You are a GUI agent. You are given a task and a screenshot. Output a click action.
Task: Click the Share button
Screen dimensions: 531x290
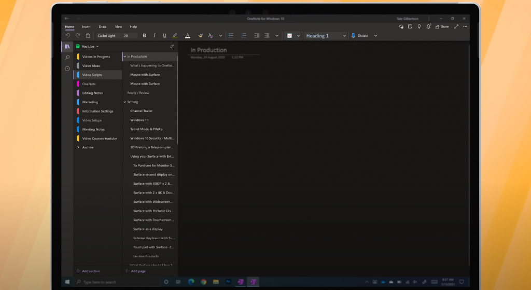coord(442,26)
